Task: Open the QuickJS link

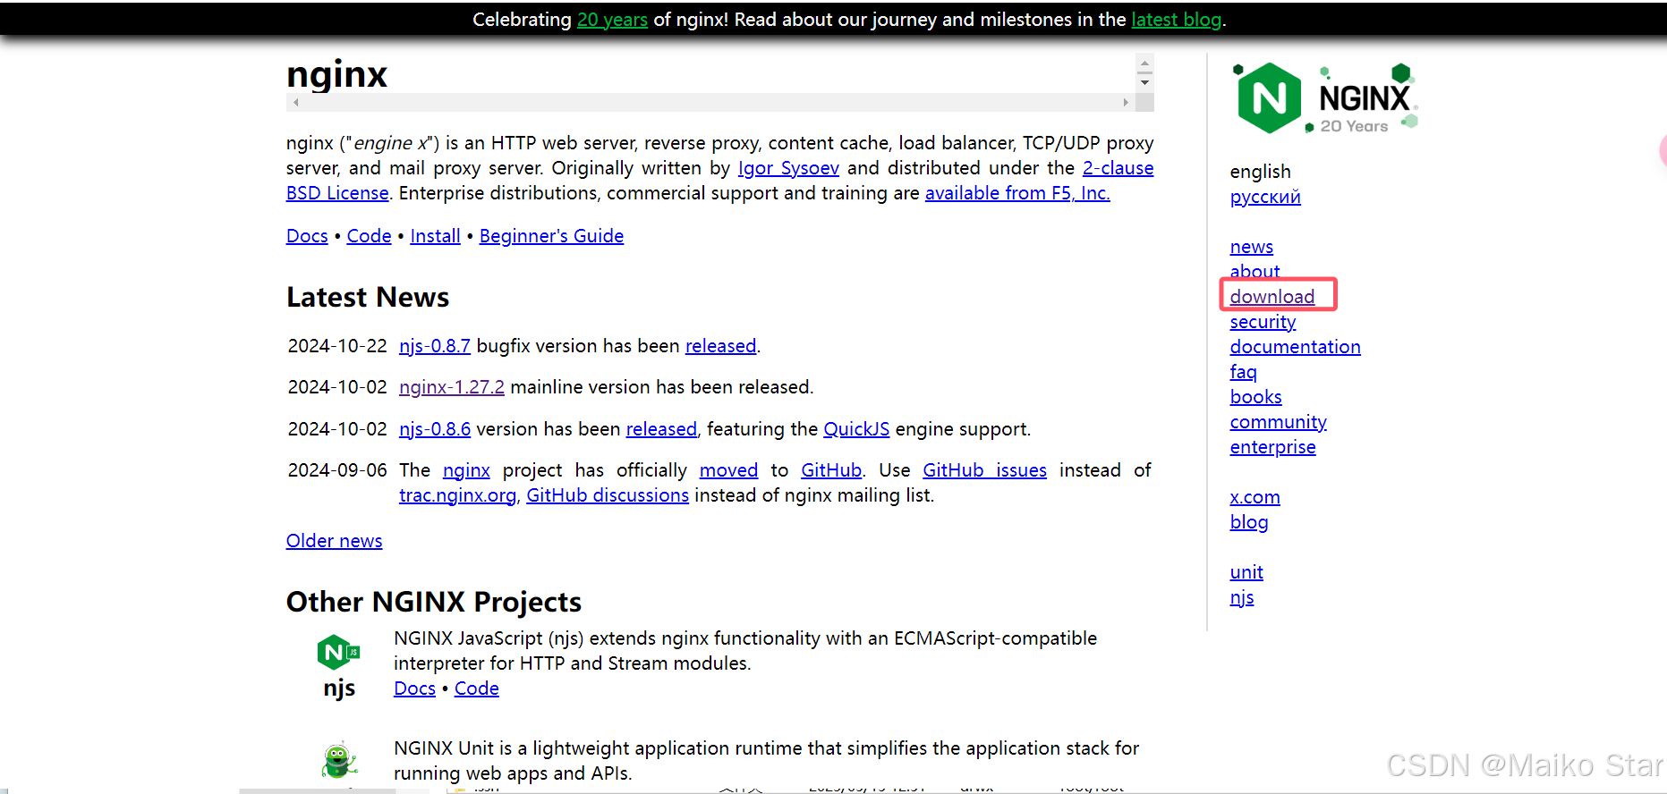Action: [856, 429]
